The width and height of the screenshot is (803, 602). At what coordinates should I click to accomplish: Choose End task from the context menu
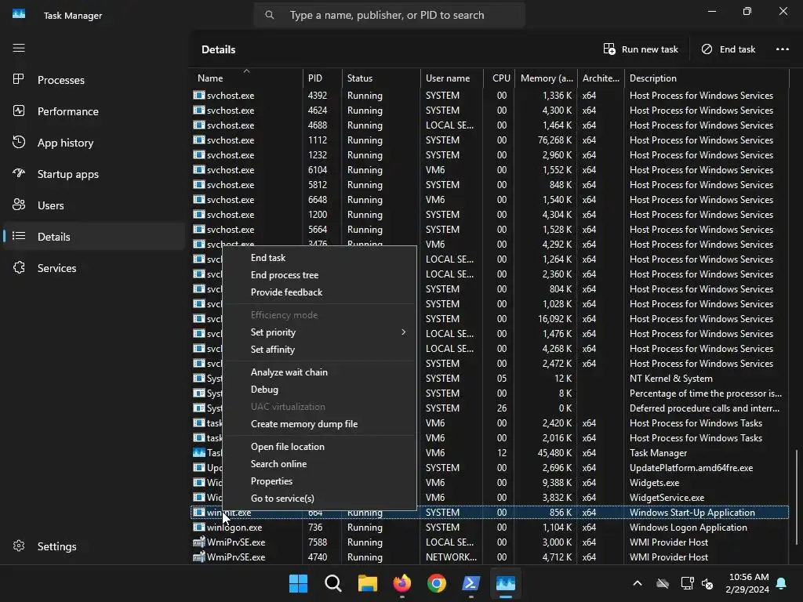[320, 258]
